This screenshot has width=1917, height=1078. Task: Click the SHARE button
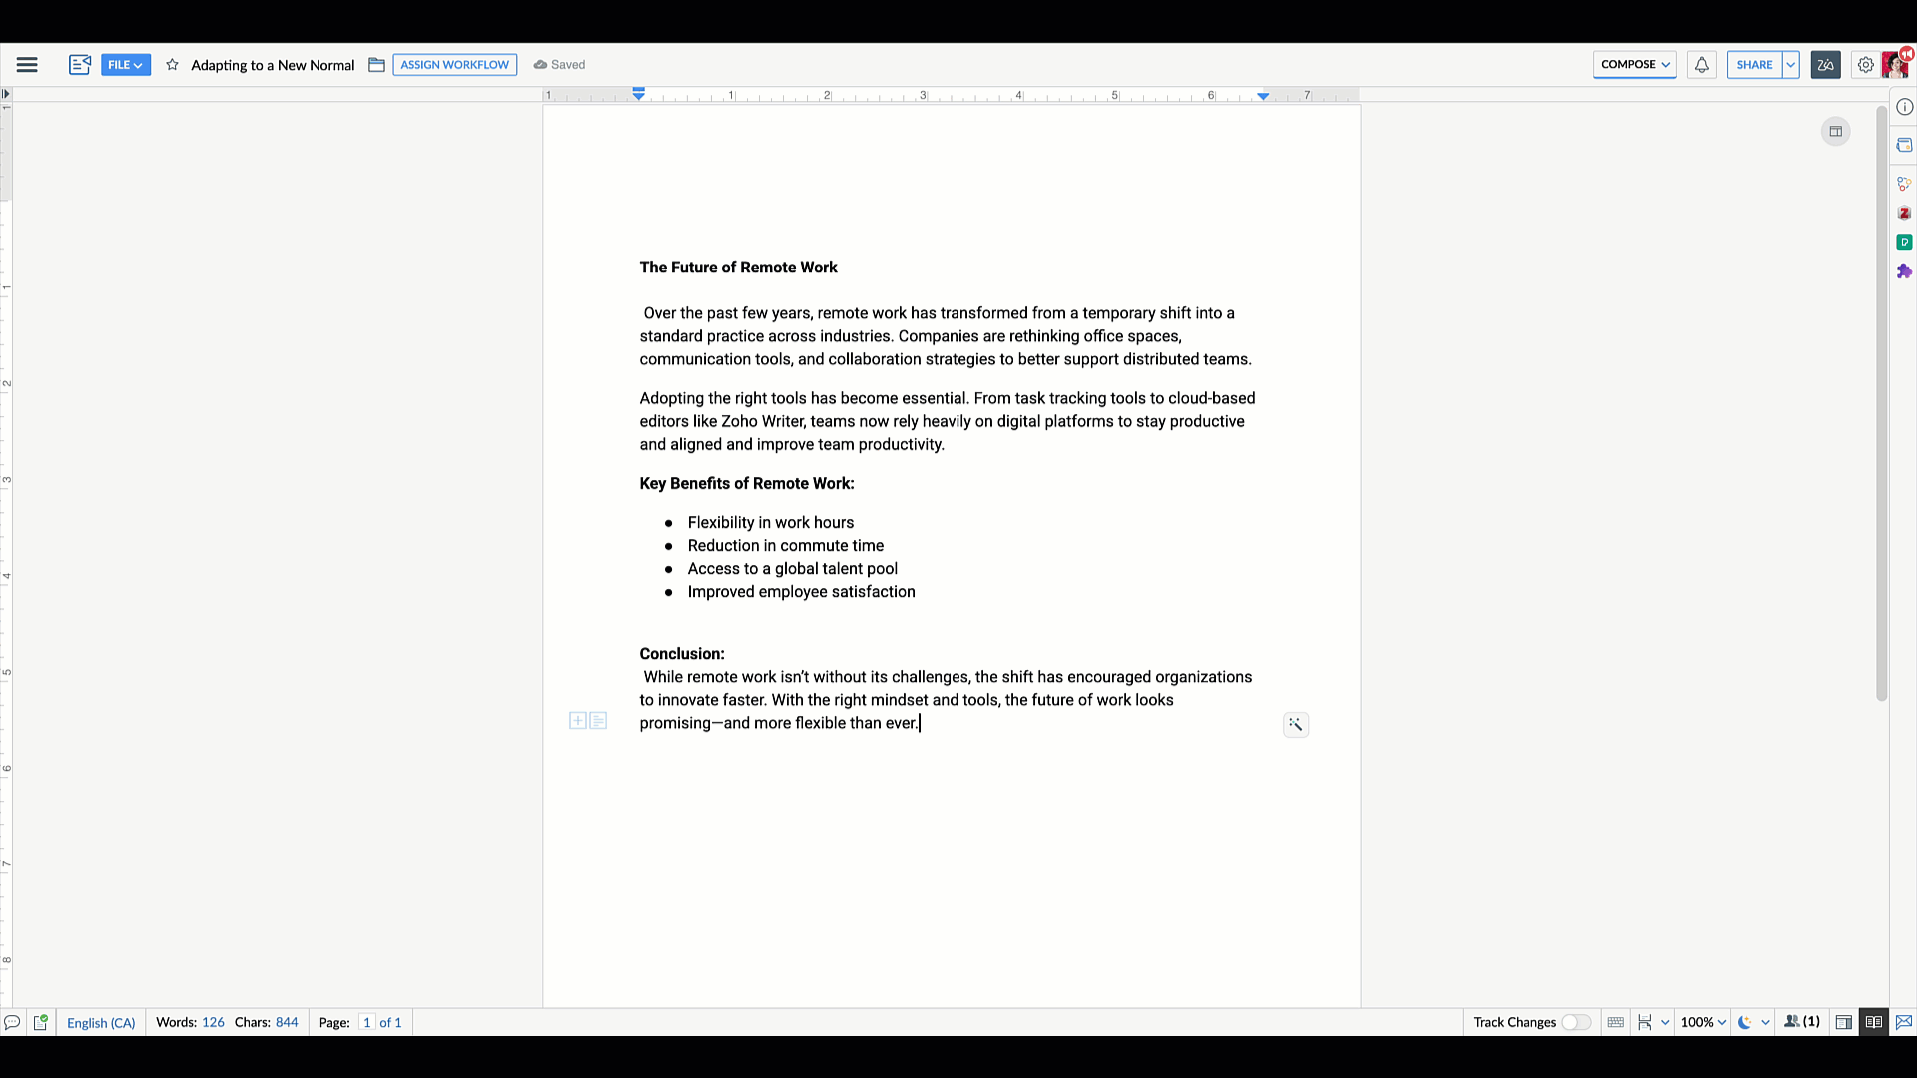(x=1754, y=65)
